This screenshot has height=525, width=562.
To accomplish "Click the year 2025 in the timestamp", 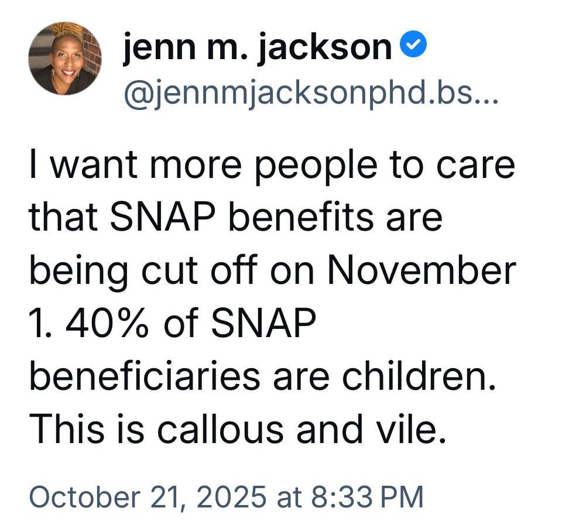I will pos(233,497).
